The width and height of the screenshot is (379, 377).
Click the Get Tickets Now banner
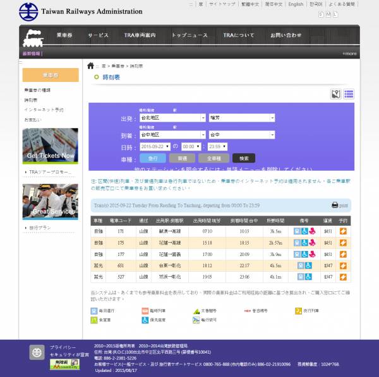51,146
